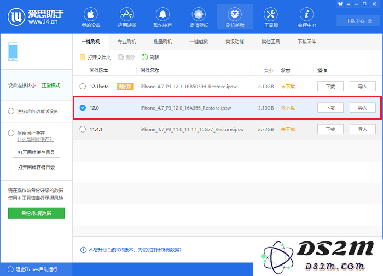Switch to 其他工具 tab

271,42
